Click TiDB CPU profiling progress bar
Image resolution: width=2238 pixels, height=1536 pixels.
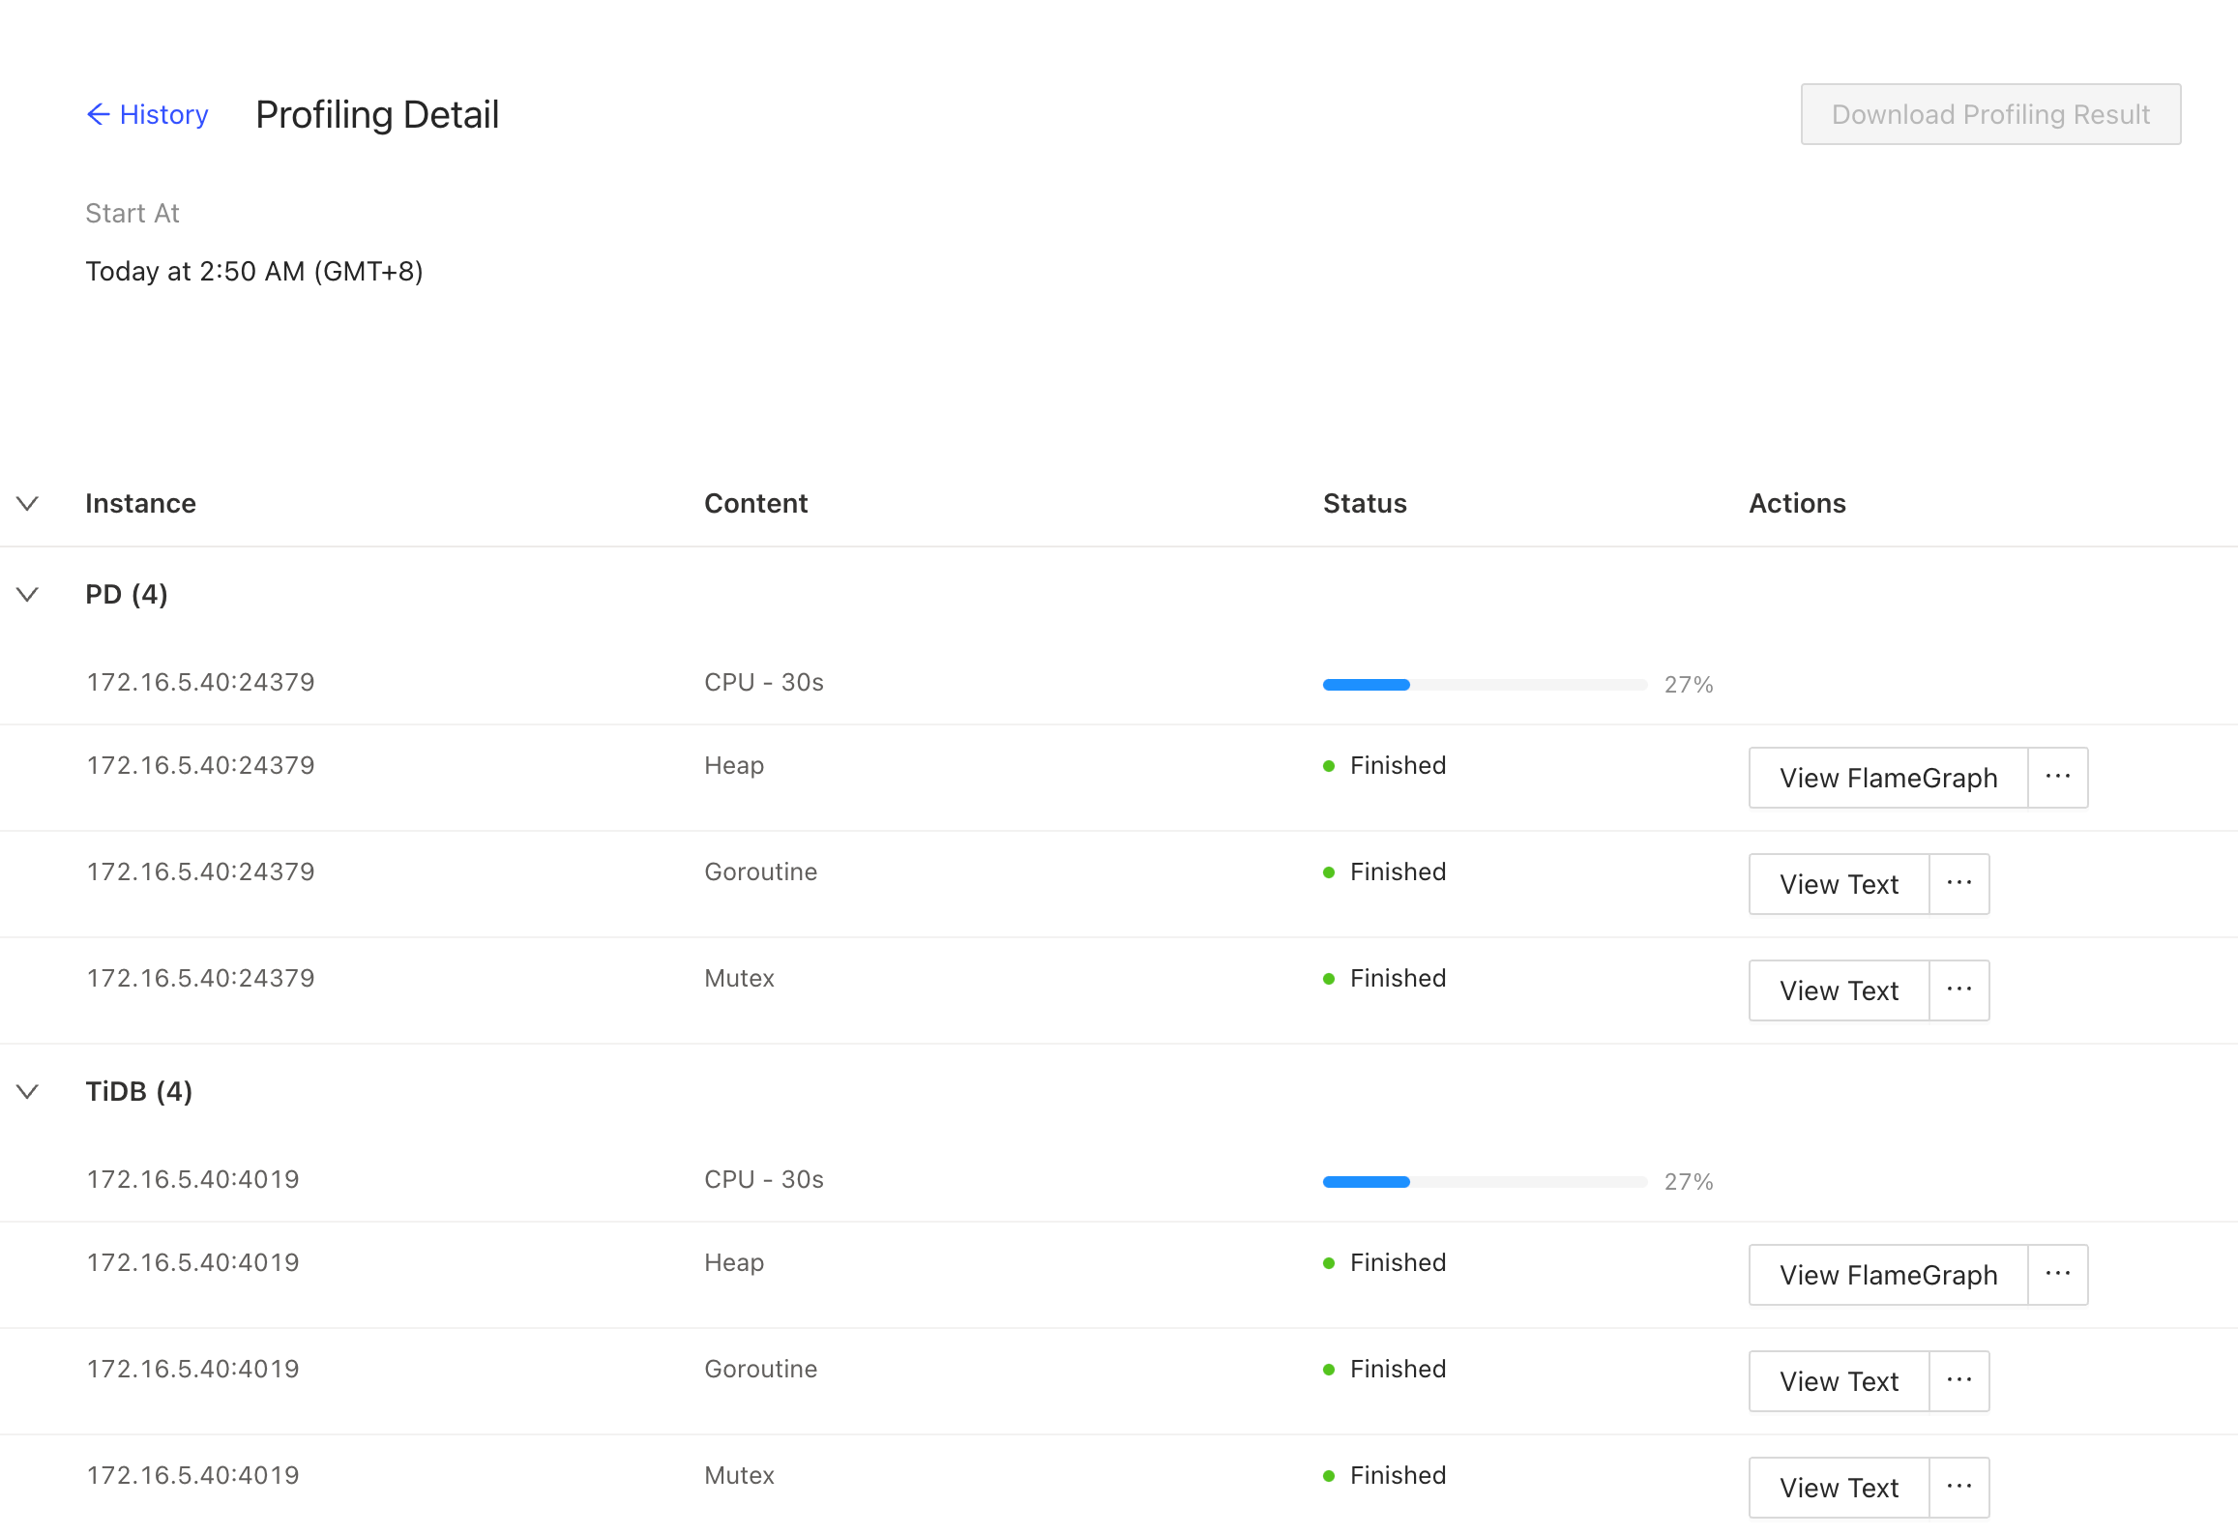[1484, 1182]
